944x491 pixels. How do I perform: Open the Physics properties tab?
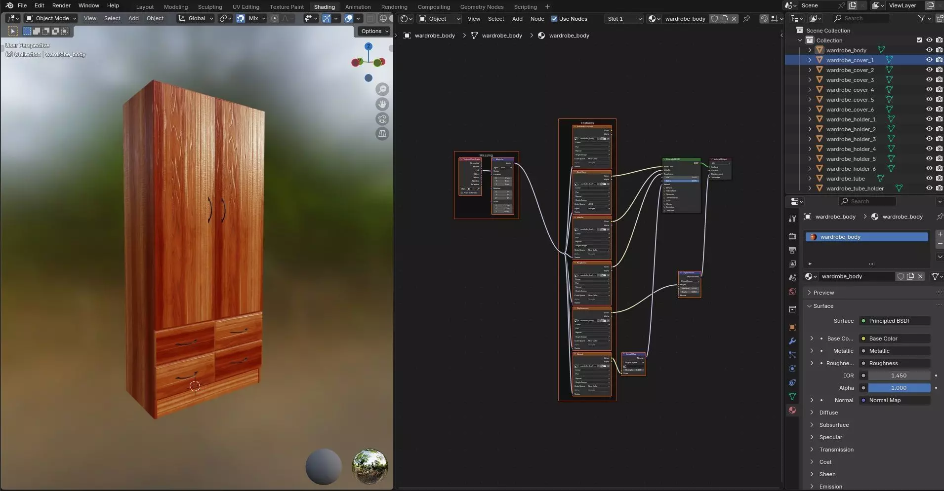(x=792, y=369)
